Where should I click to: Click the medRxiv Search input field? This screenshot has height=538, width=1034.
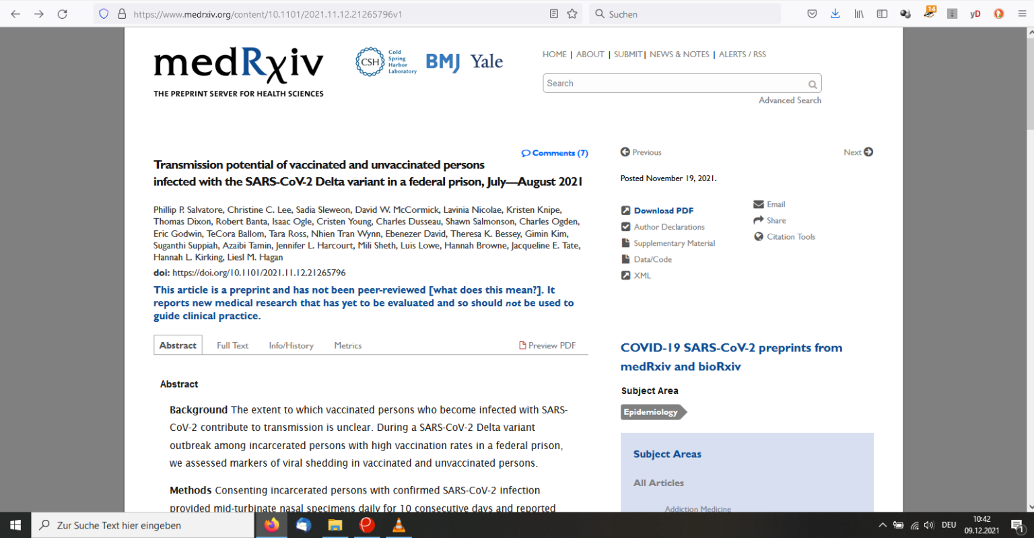click(x=673, y=83)
